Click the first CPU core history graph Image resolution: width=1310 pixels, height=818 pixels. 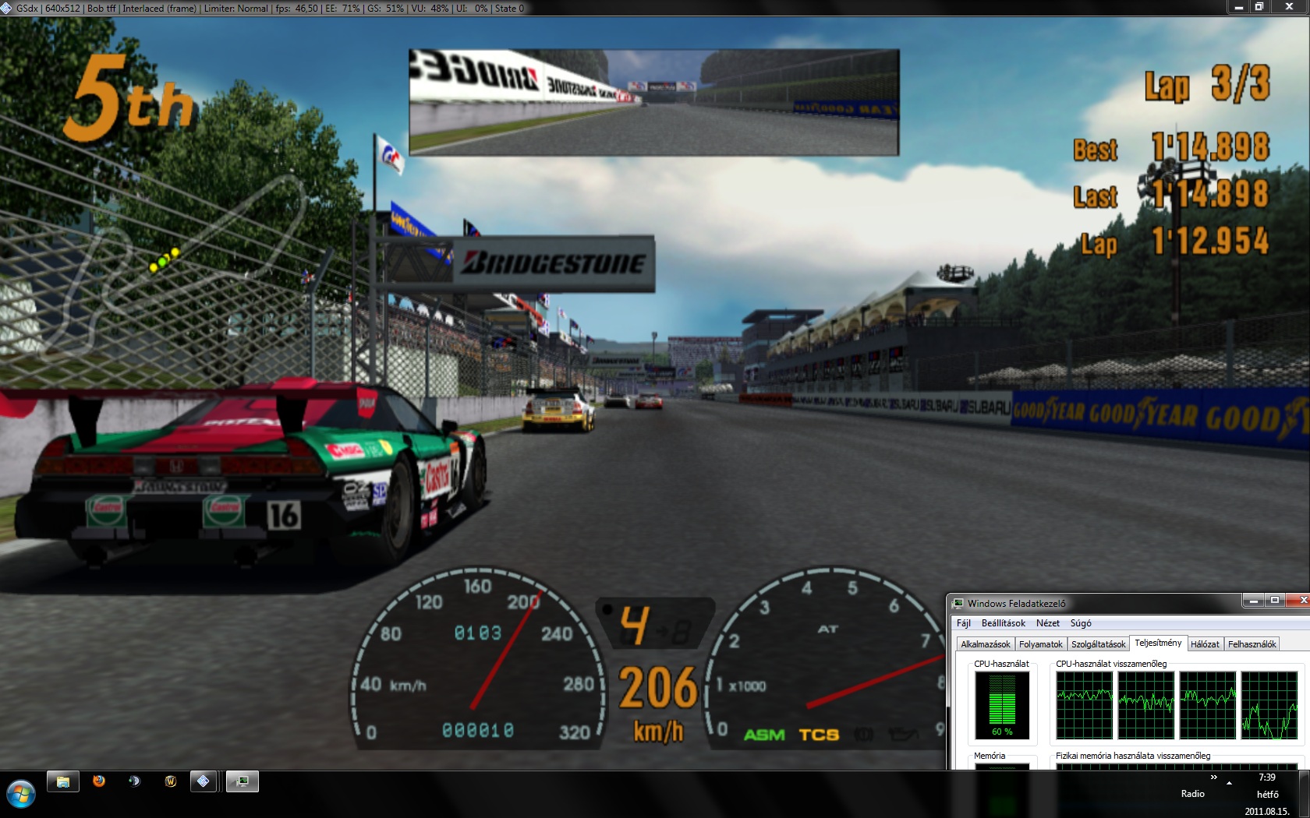[x=1085, y=705]
